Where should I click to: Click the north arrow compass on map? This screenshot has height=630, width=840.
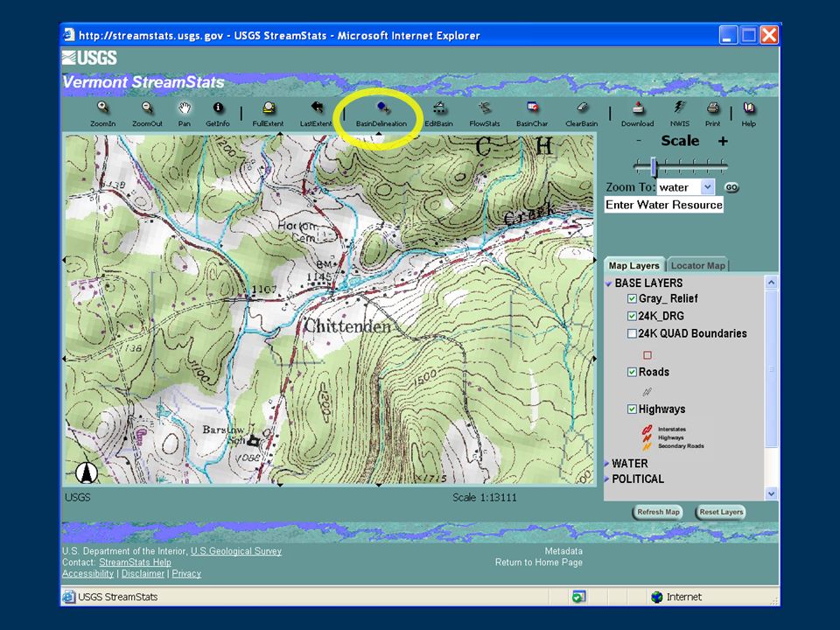[x=87, y=472]
